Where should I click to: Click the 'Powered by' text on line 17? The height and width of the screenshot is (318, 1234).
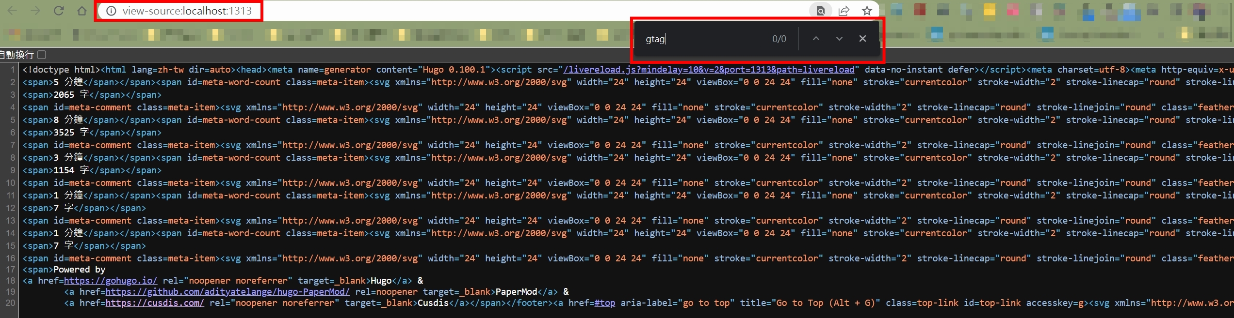tap(80, 270)
